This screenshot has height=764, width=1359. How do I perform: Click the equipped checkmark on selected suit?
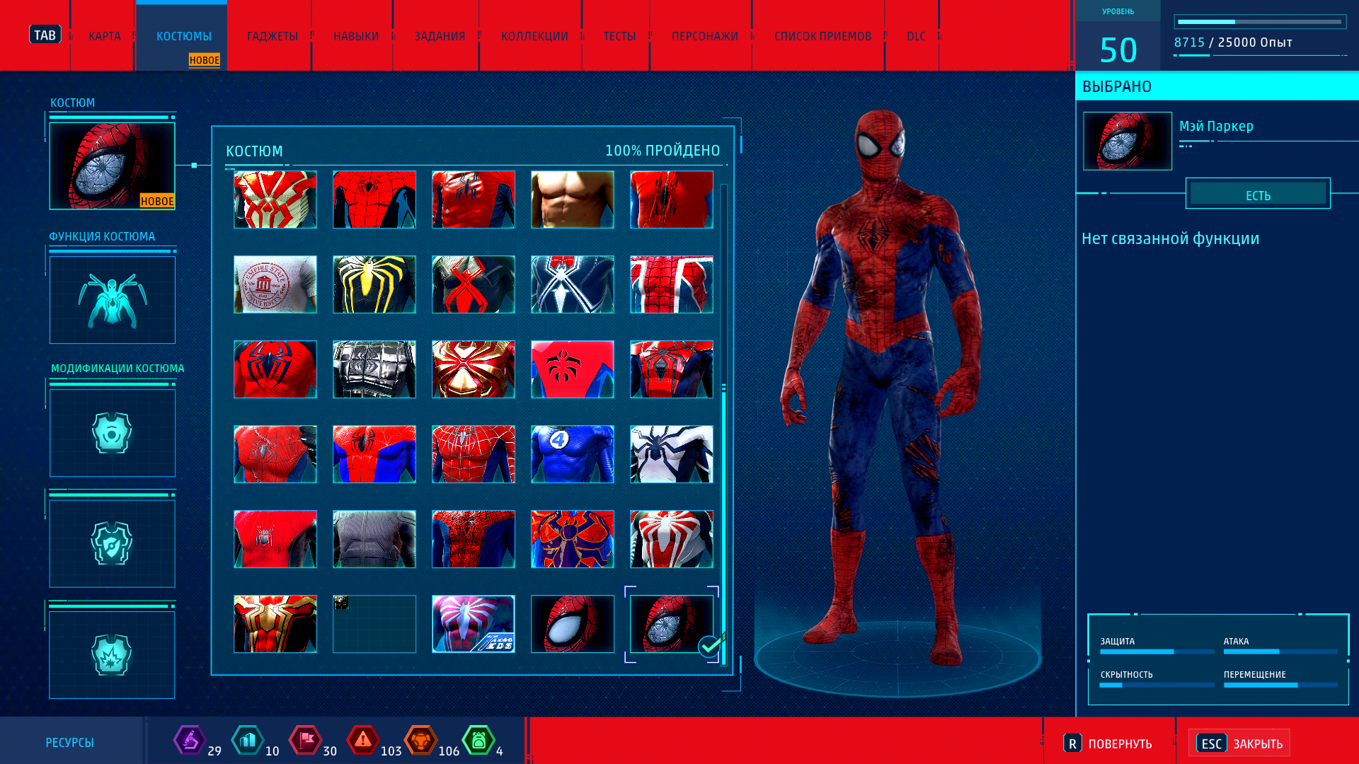pos(709,646)
